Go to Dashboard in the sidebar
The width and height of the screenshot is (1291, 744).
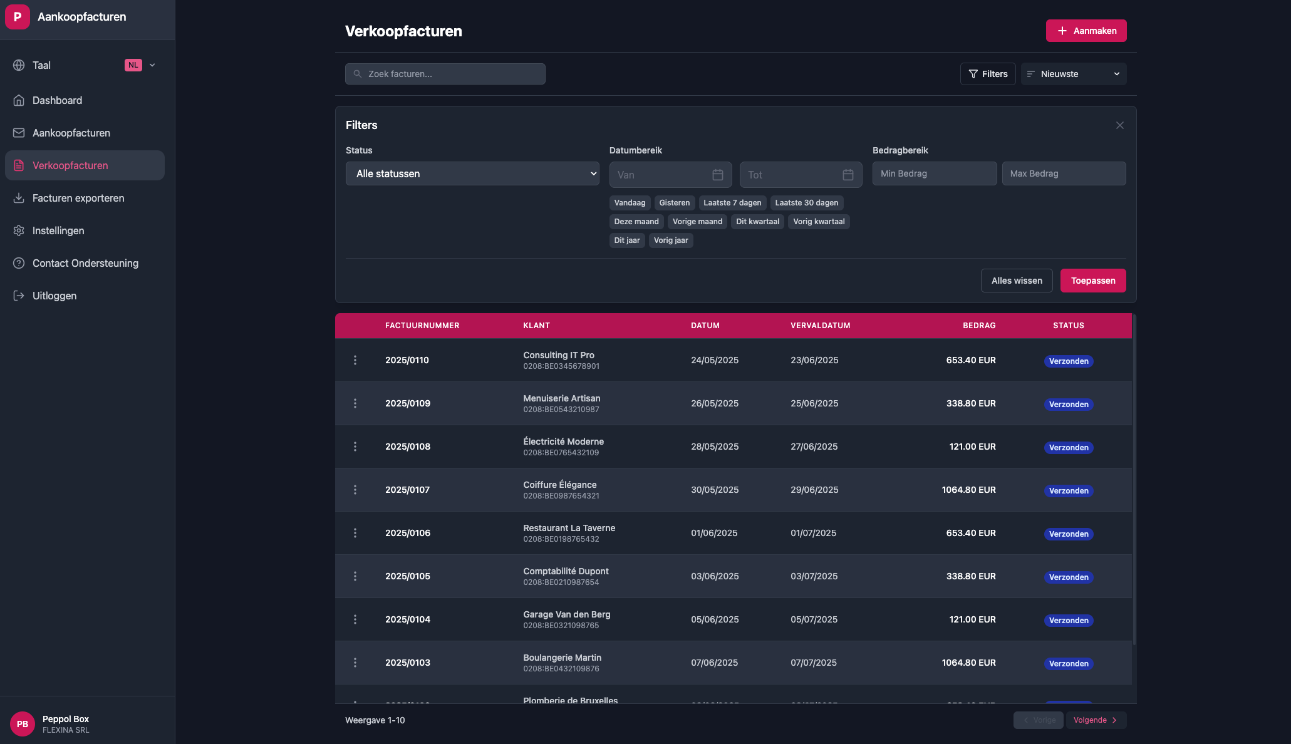85,100
